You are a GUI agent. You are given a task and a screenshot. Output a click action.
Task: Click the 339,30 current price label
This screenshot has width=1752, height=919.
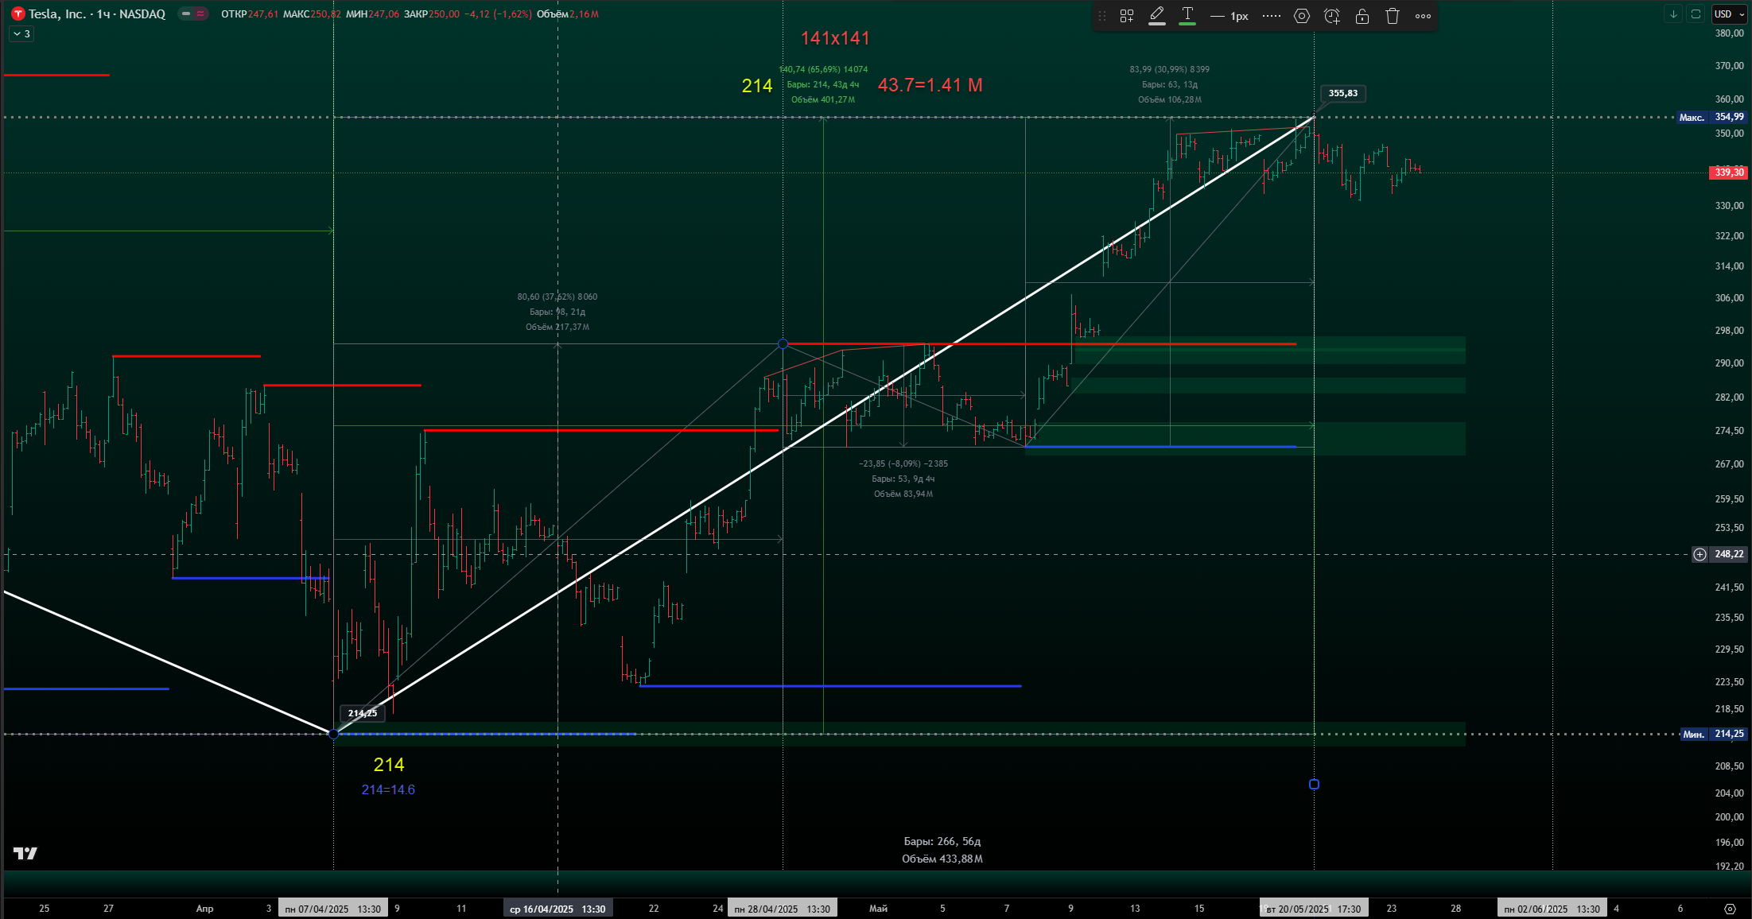pyautogui.click(x=1728, y=173)
